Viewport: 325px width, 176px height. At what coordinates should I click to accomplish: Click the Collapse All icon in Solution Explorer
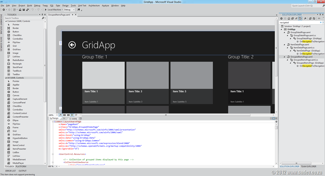coord(292,18)
